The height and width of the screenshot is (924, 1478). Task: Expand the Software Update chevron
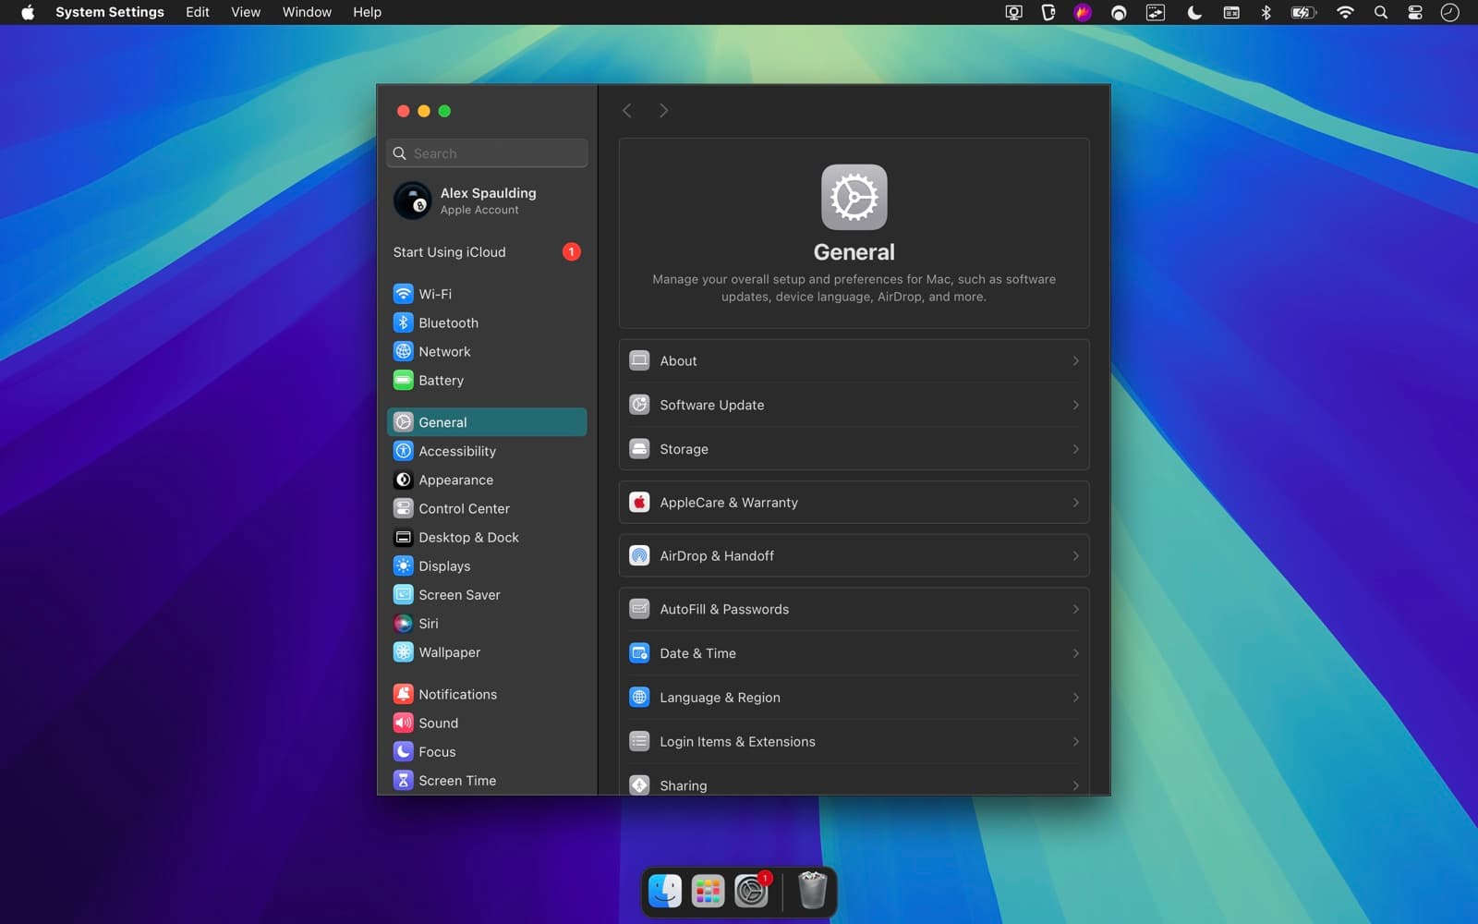1075,405
